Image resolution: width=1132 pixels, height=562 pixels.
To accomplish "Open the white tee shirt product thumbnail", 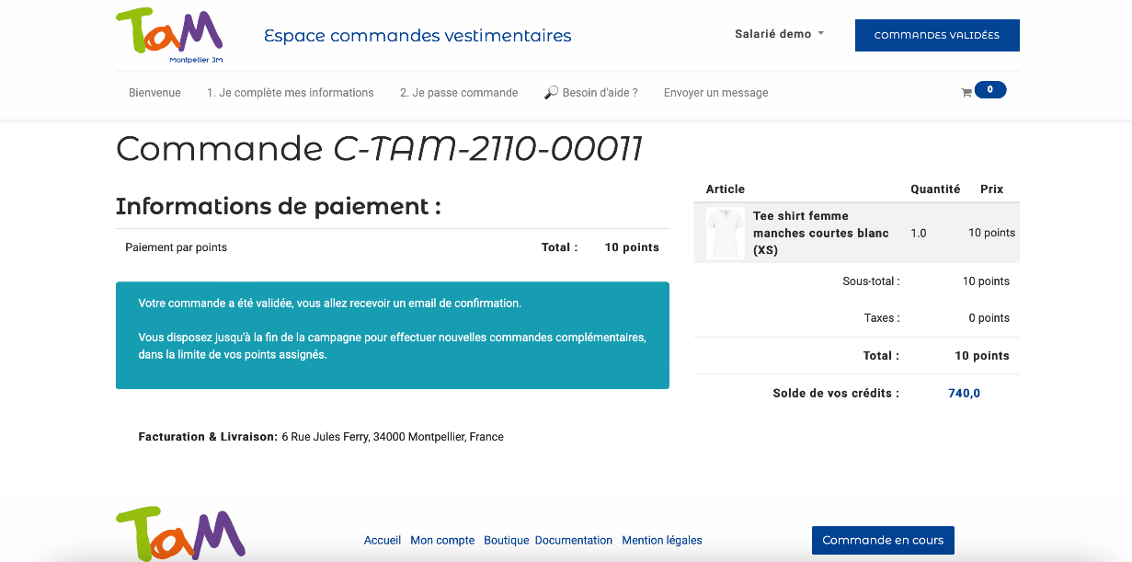I will pos(725,234).
